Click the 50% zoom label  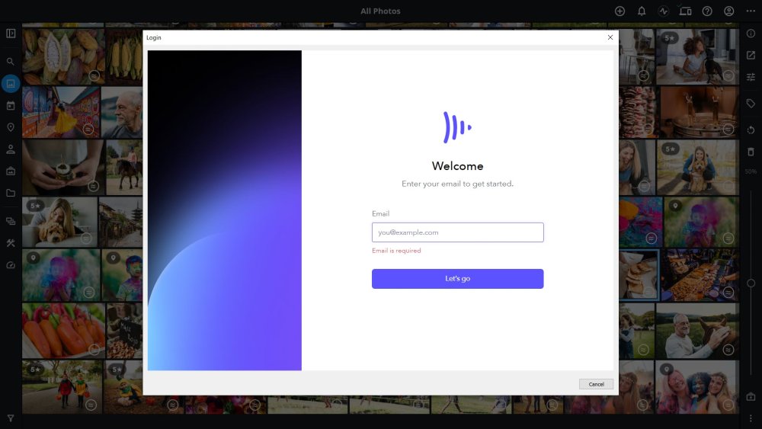(751, 171)
